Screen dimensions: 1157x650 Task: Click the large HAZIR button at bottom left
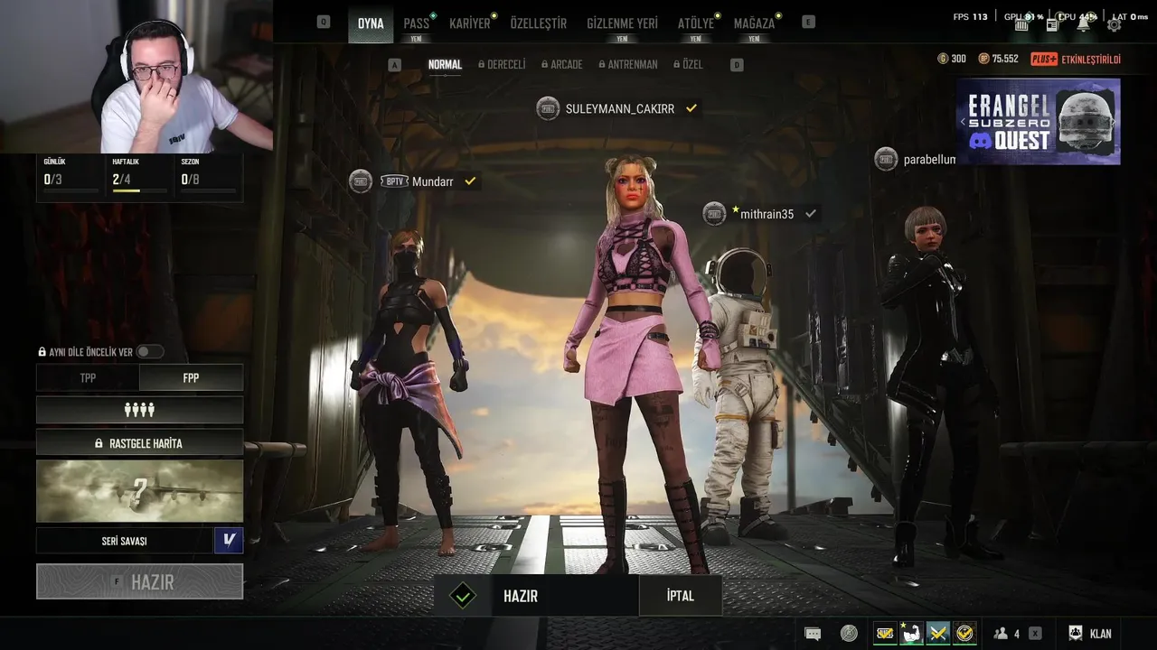click(x=139, y=581)
